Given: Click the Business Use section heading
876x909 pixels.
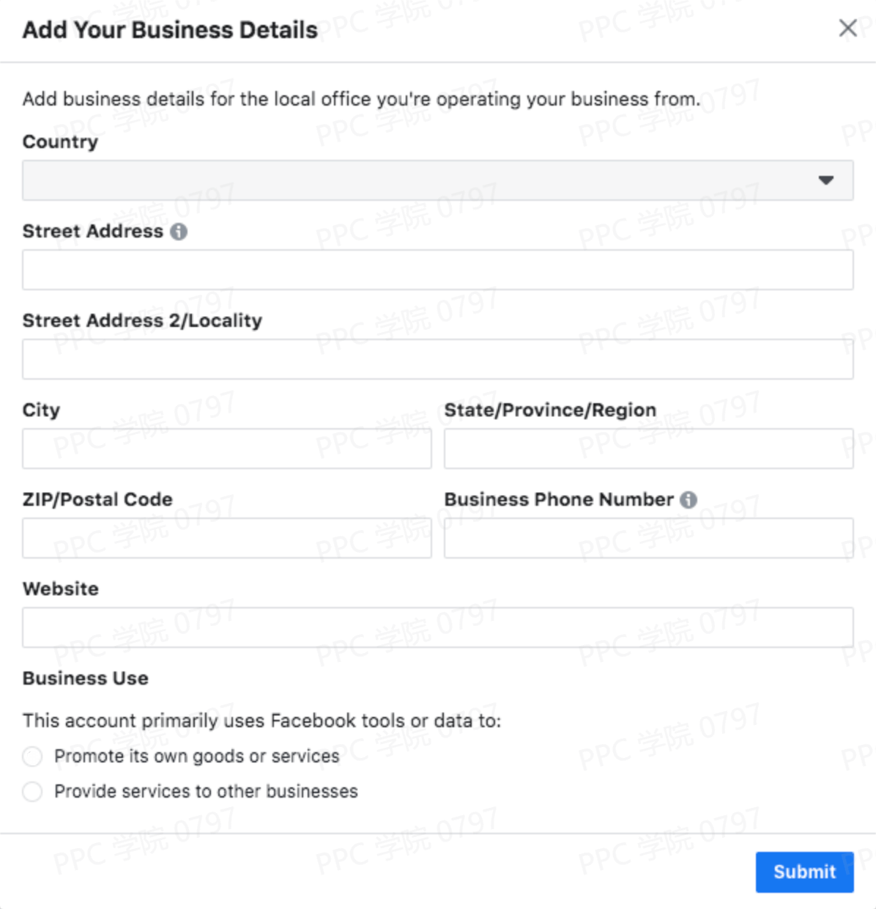Looking at the screenshot, I should (x=86, y=679).
